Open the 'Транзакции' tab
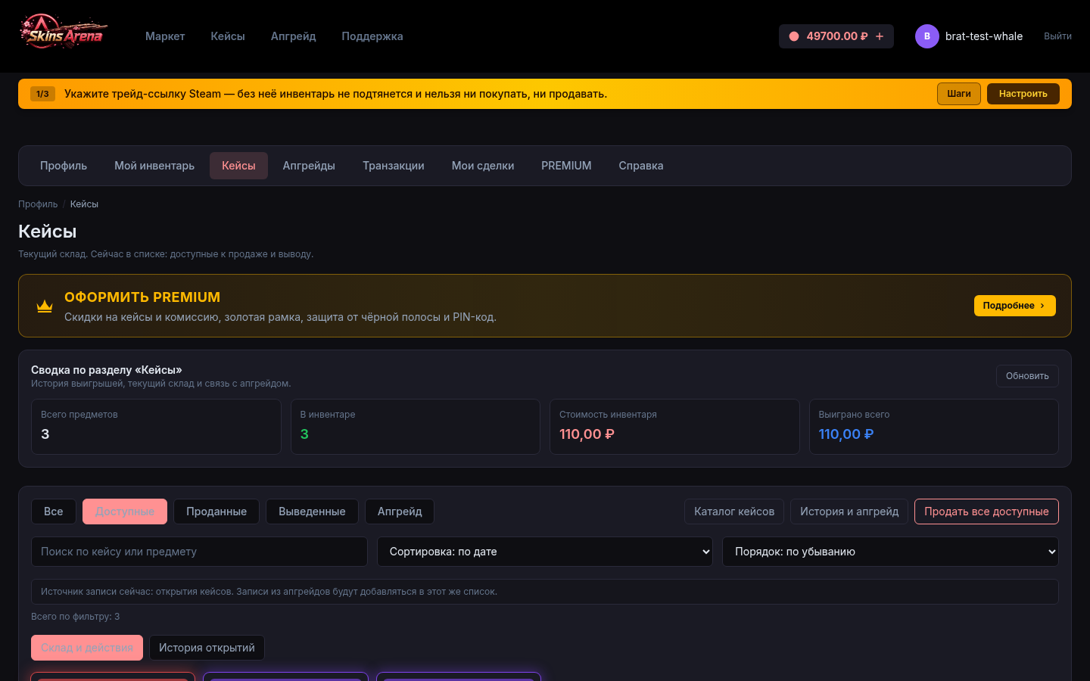The image size is (1090, 681). pyautogui.click(x=394, y=166)
